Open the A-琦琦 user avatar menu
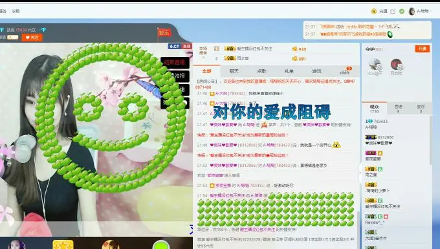This screenshot has height=249, width=440. click(x=412, y=11)
